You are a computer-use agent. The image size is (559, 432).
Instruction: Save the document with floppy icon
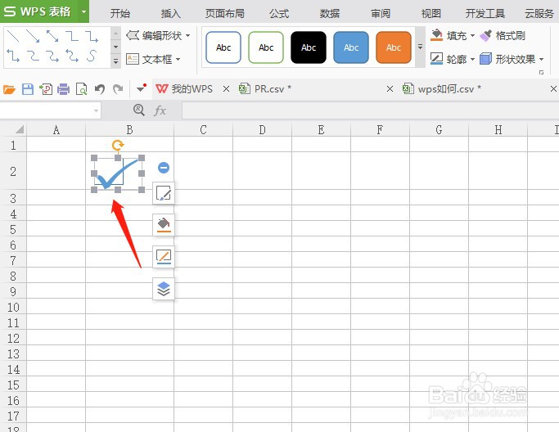coord(28,88)
